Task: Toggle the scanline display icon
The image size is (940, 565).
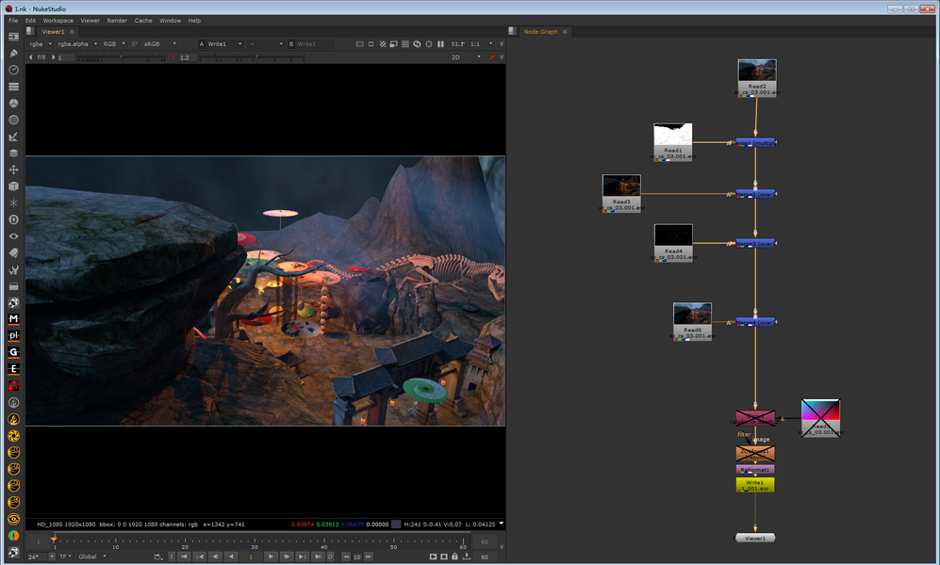Action: point(405,43)
